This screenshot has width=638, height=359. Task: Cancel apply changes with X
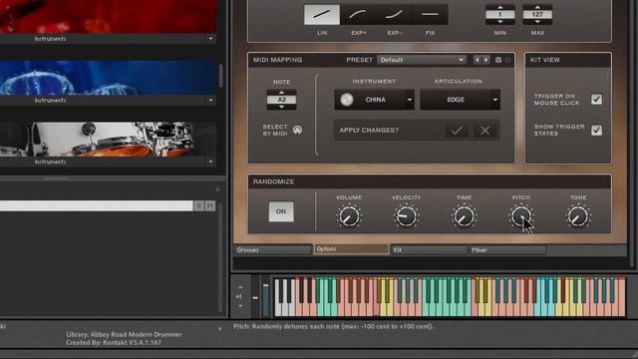pyautogui.click(x=484, y=131)
